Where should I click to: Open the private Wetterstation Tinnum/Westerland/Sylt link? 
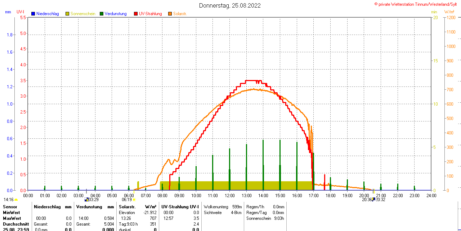point(417,4)
